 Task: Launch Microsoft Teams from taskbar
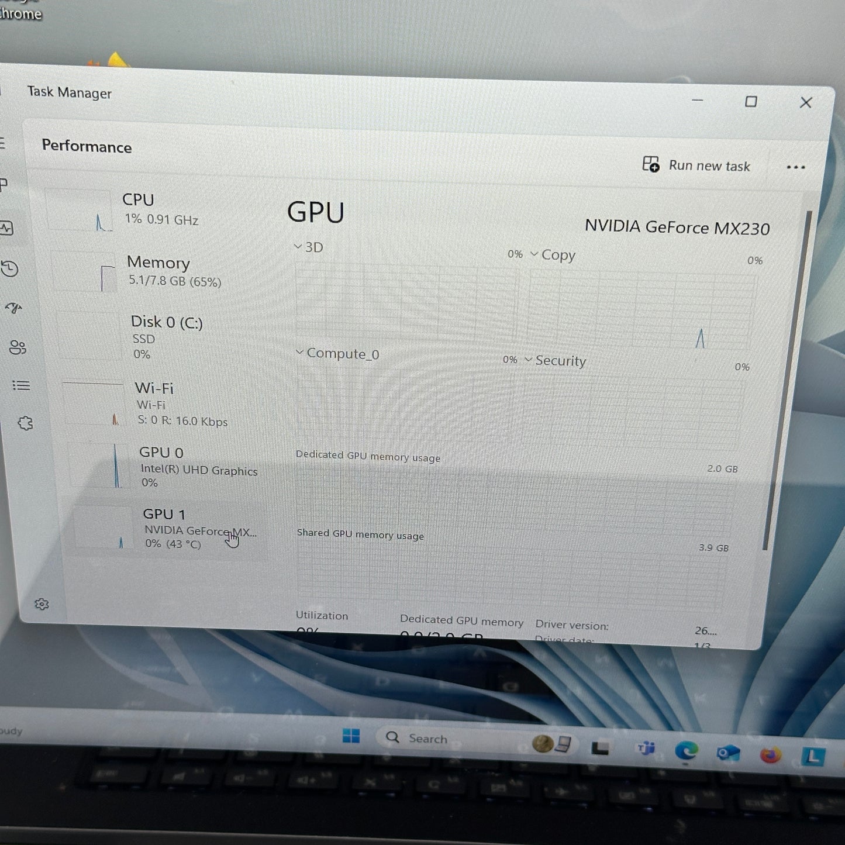pyautogui.click(x=646, y=748)
